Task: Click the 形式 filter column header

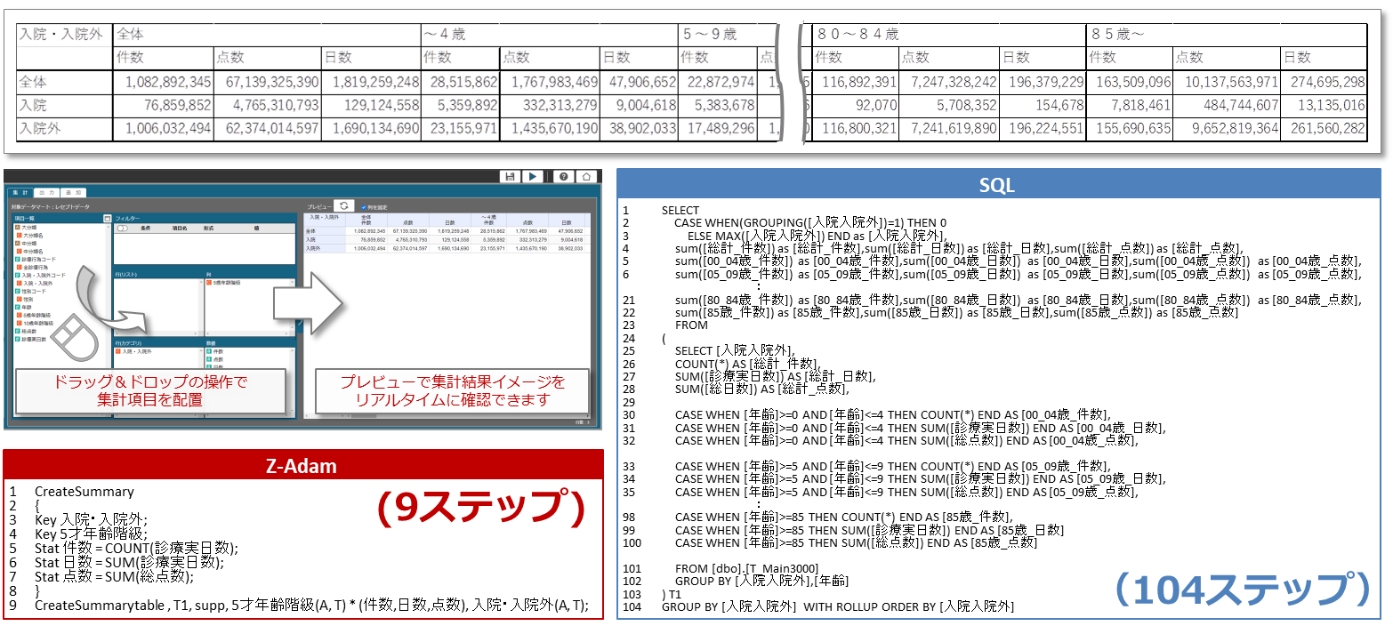Action: 208,228
